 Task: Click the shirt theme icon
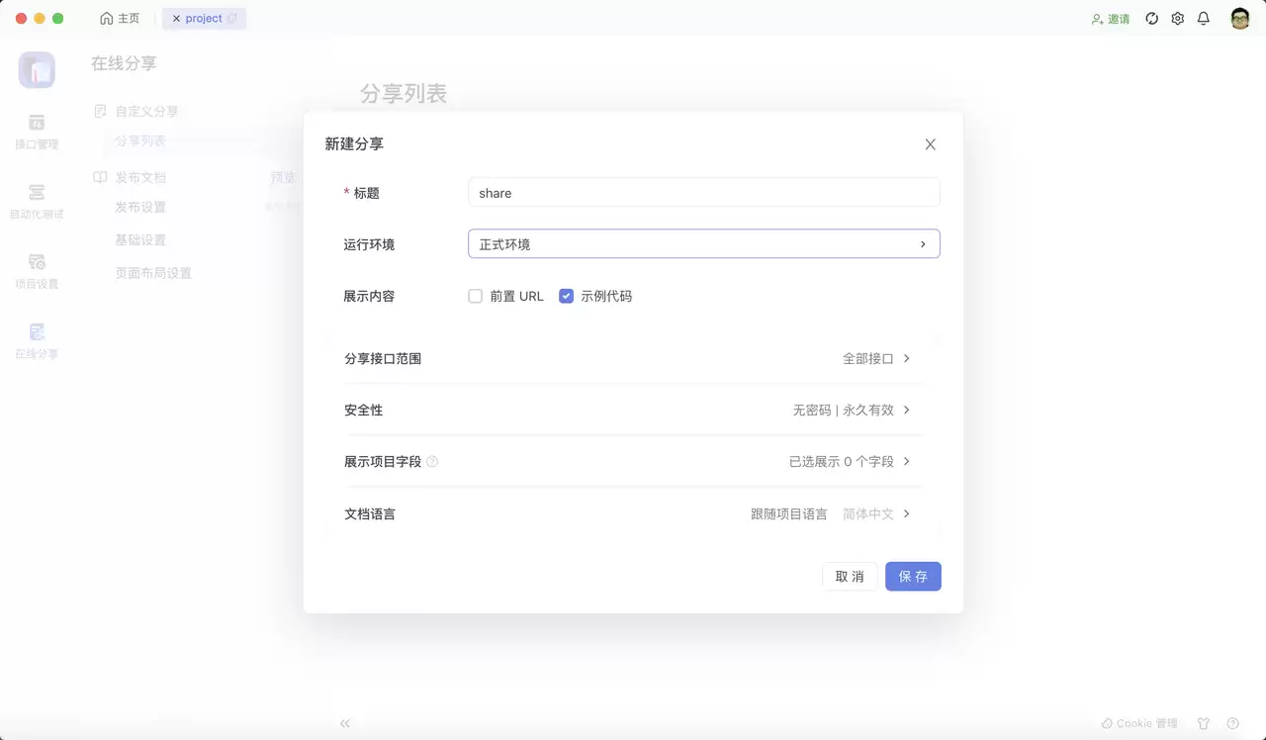[x=1204, y=723]
